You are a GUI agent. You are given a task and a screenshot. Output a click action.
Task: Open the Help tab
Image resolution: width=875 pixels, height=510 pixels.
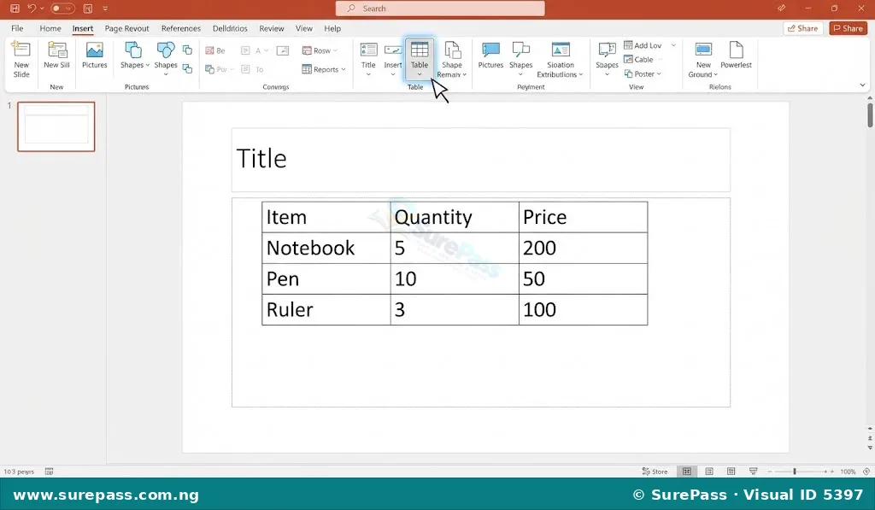coord(332,28)
